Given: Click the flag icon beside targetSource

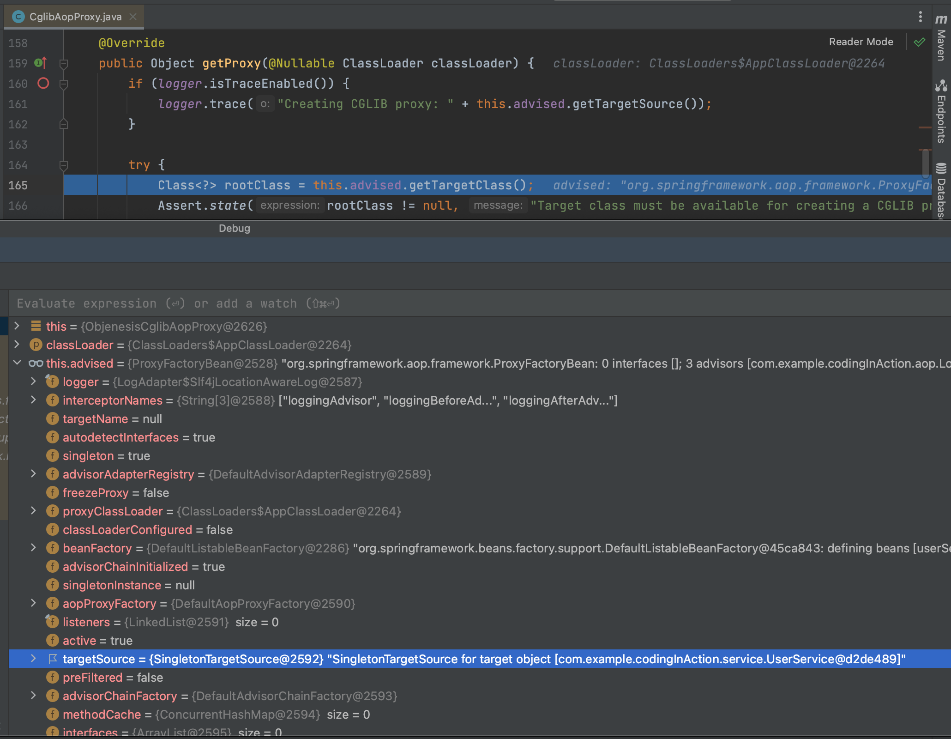Looking at the screenshot, I should 53,659.
